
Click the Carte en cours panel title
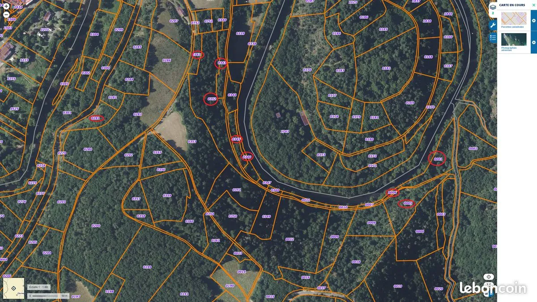pos(512,5)
